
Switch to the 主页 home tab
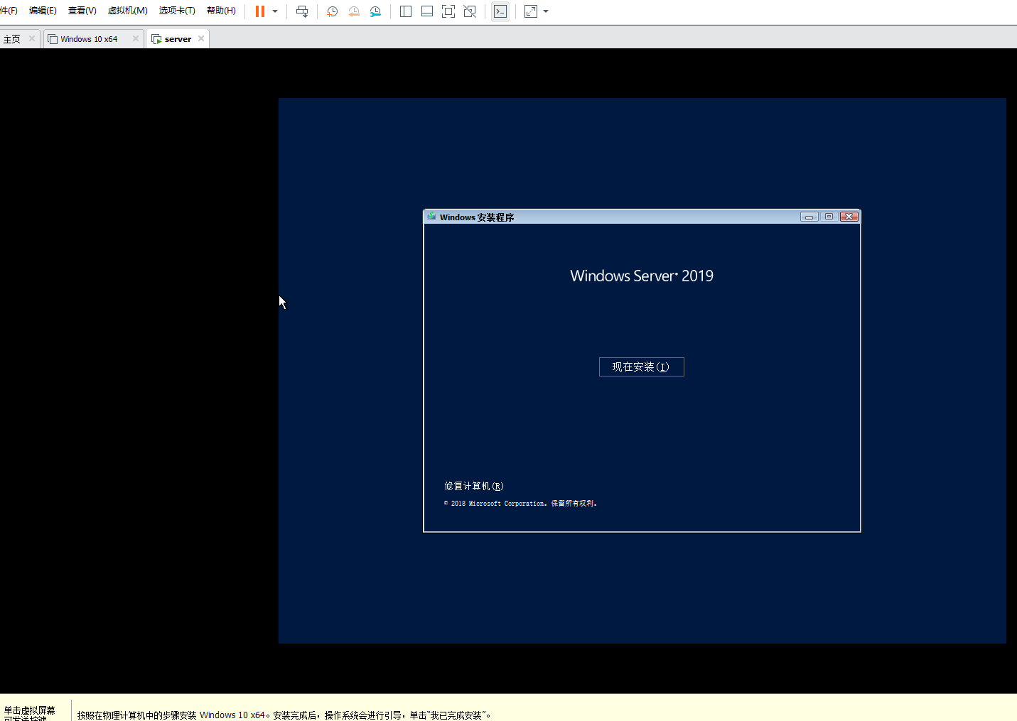[x=14, y=38]
